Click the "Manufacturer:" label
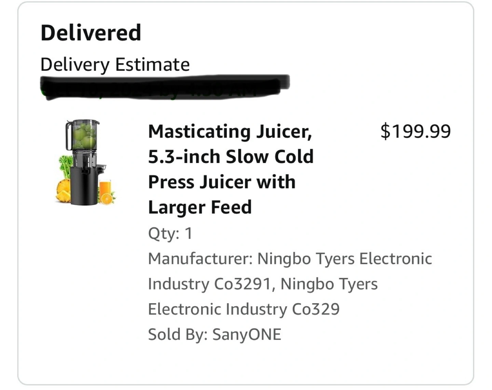The width and height of the screenshot is (492, 390). point(200,259)
